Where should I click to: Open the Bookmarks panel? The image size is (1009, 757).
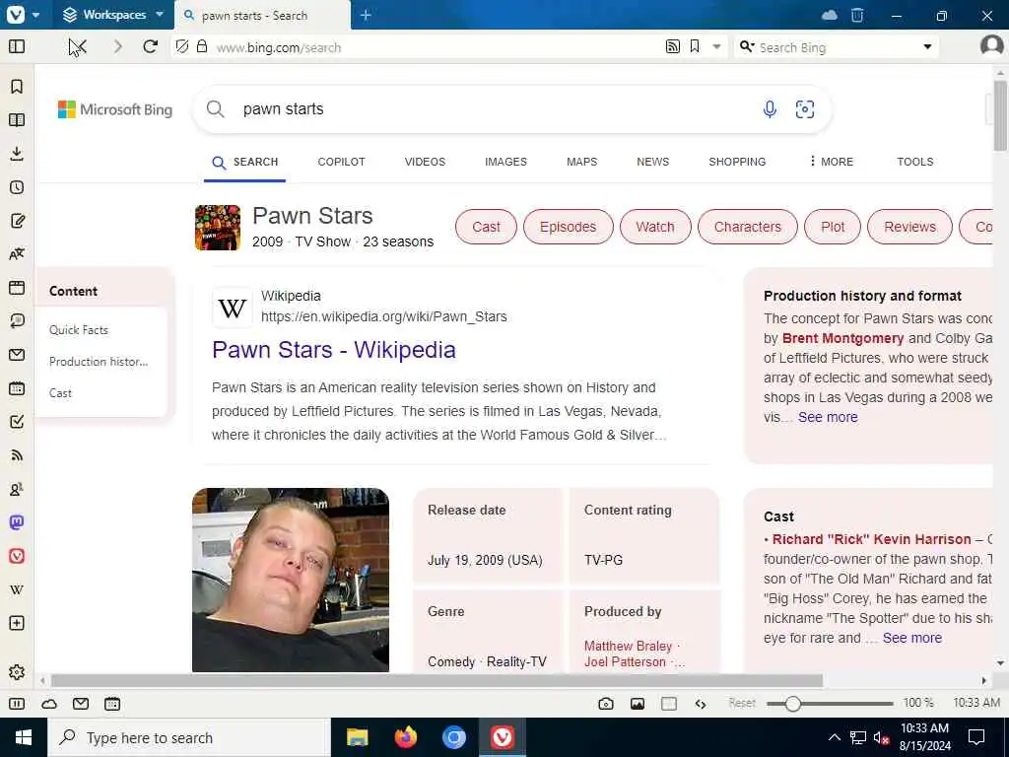[17, 87]
